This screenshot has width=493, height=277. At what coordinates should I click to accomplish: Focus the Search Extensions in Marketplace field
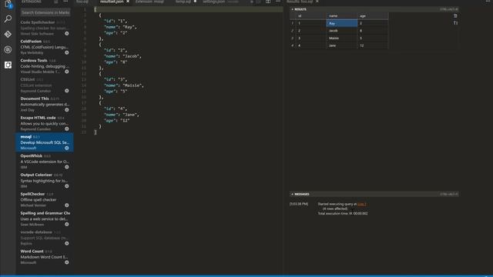(x=45, y=12)
